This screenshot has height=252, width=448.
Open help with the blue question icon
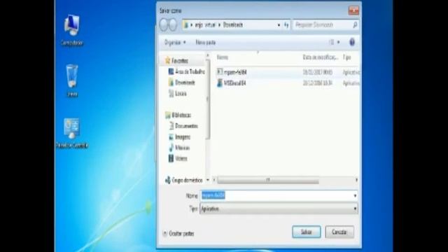pos(352,42)
